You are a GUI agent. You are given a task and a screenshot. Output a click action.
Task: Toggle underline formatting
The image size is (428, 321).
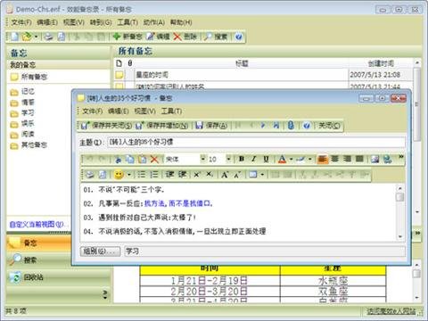[x=266, y=160]
